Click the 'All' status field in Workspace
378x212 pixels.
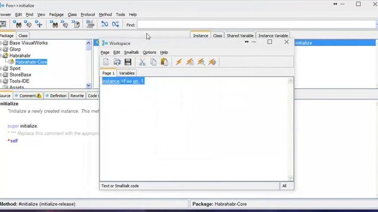(x=286, y=186)
